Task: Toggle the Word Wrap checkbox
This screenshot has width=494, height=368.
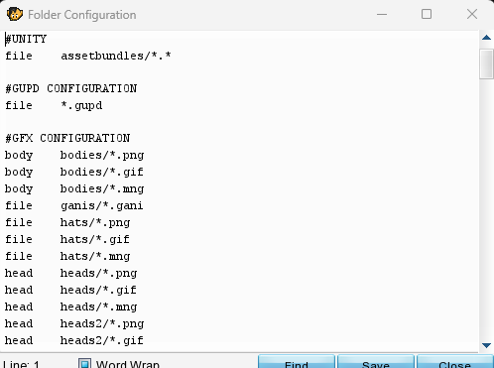Action: coord(84,363)
